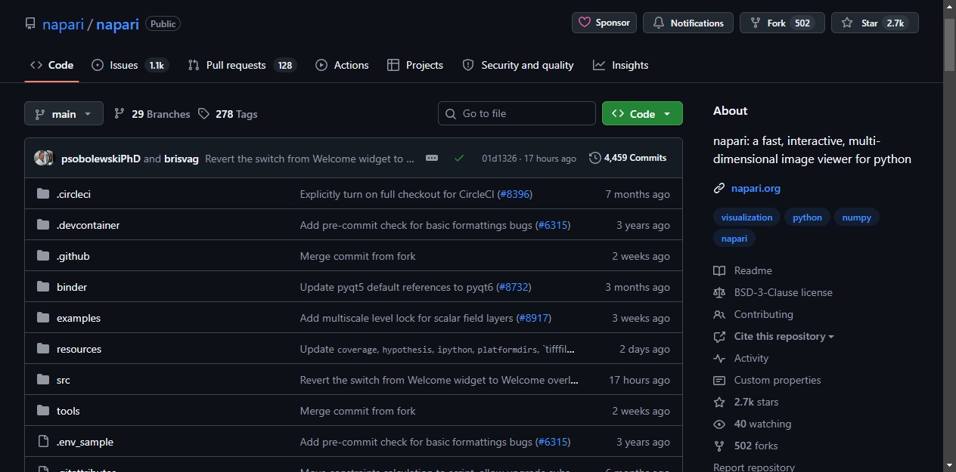Click the commit author avatar thumbnail
The width and height of the screenshot is (956, 472).
pos(44,158)
